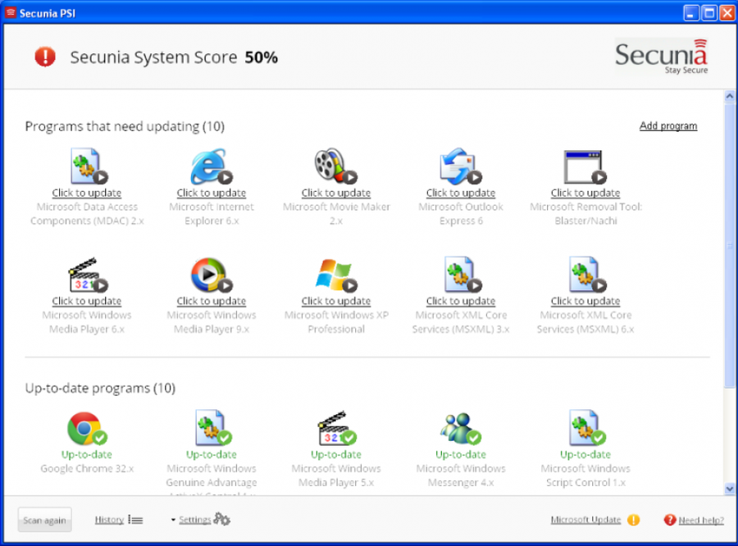Click the vertical scrollbar thumb
Viewport: 738px width, 546px height.
click(x=730, y=245)
